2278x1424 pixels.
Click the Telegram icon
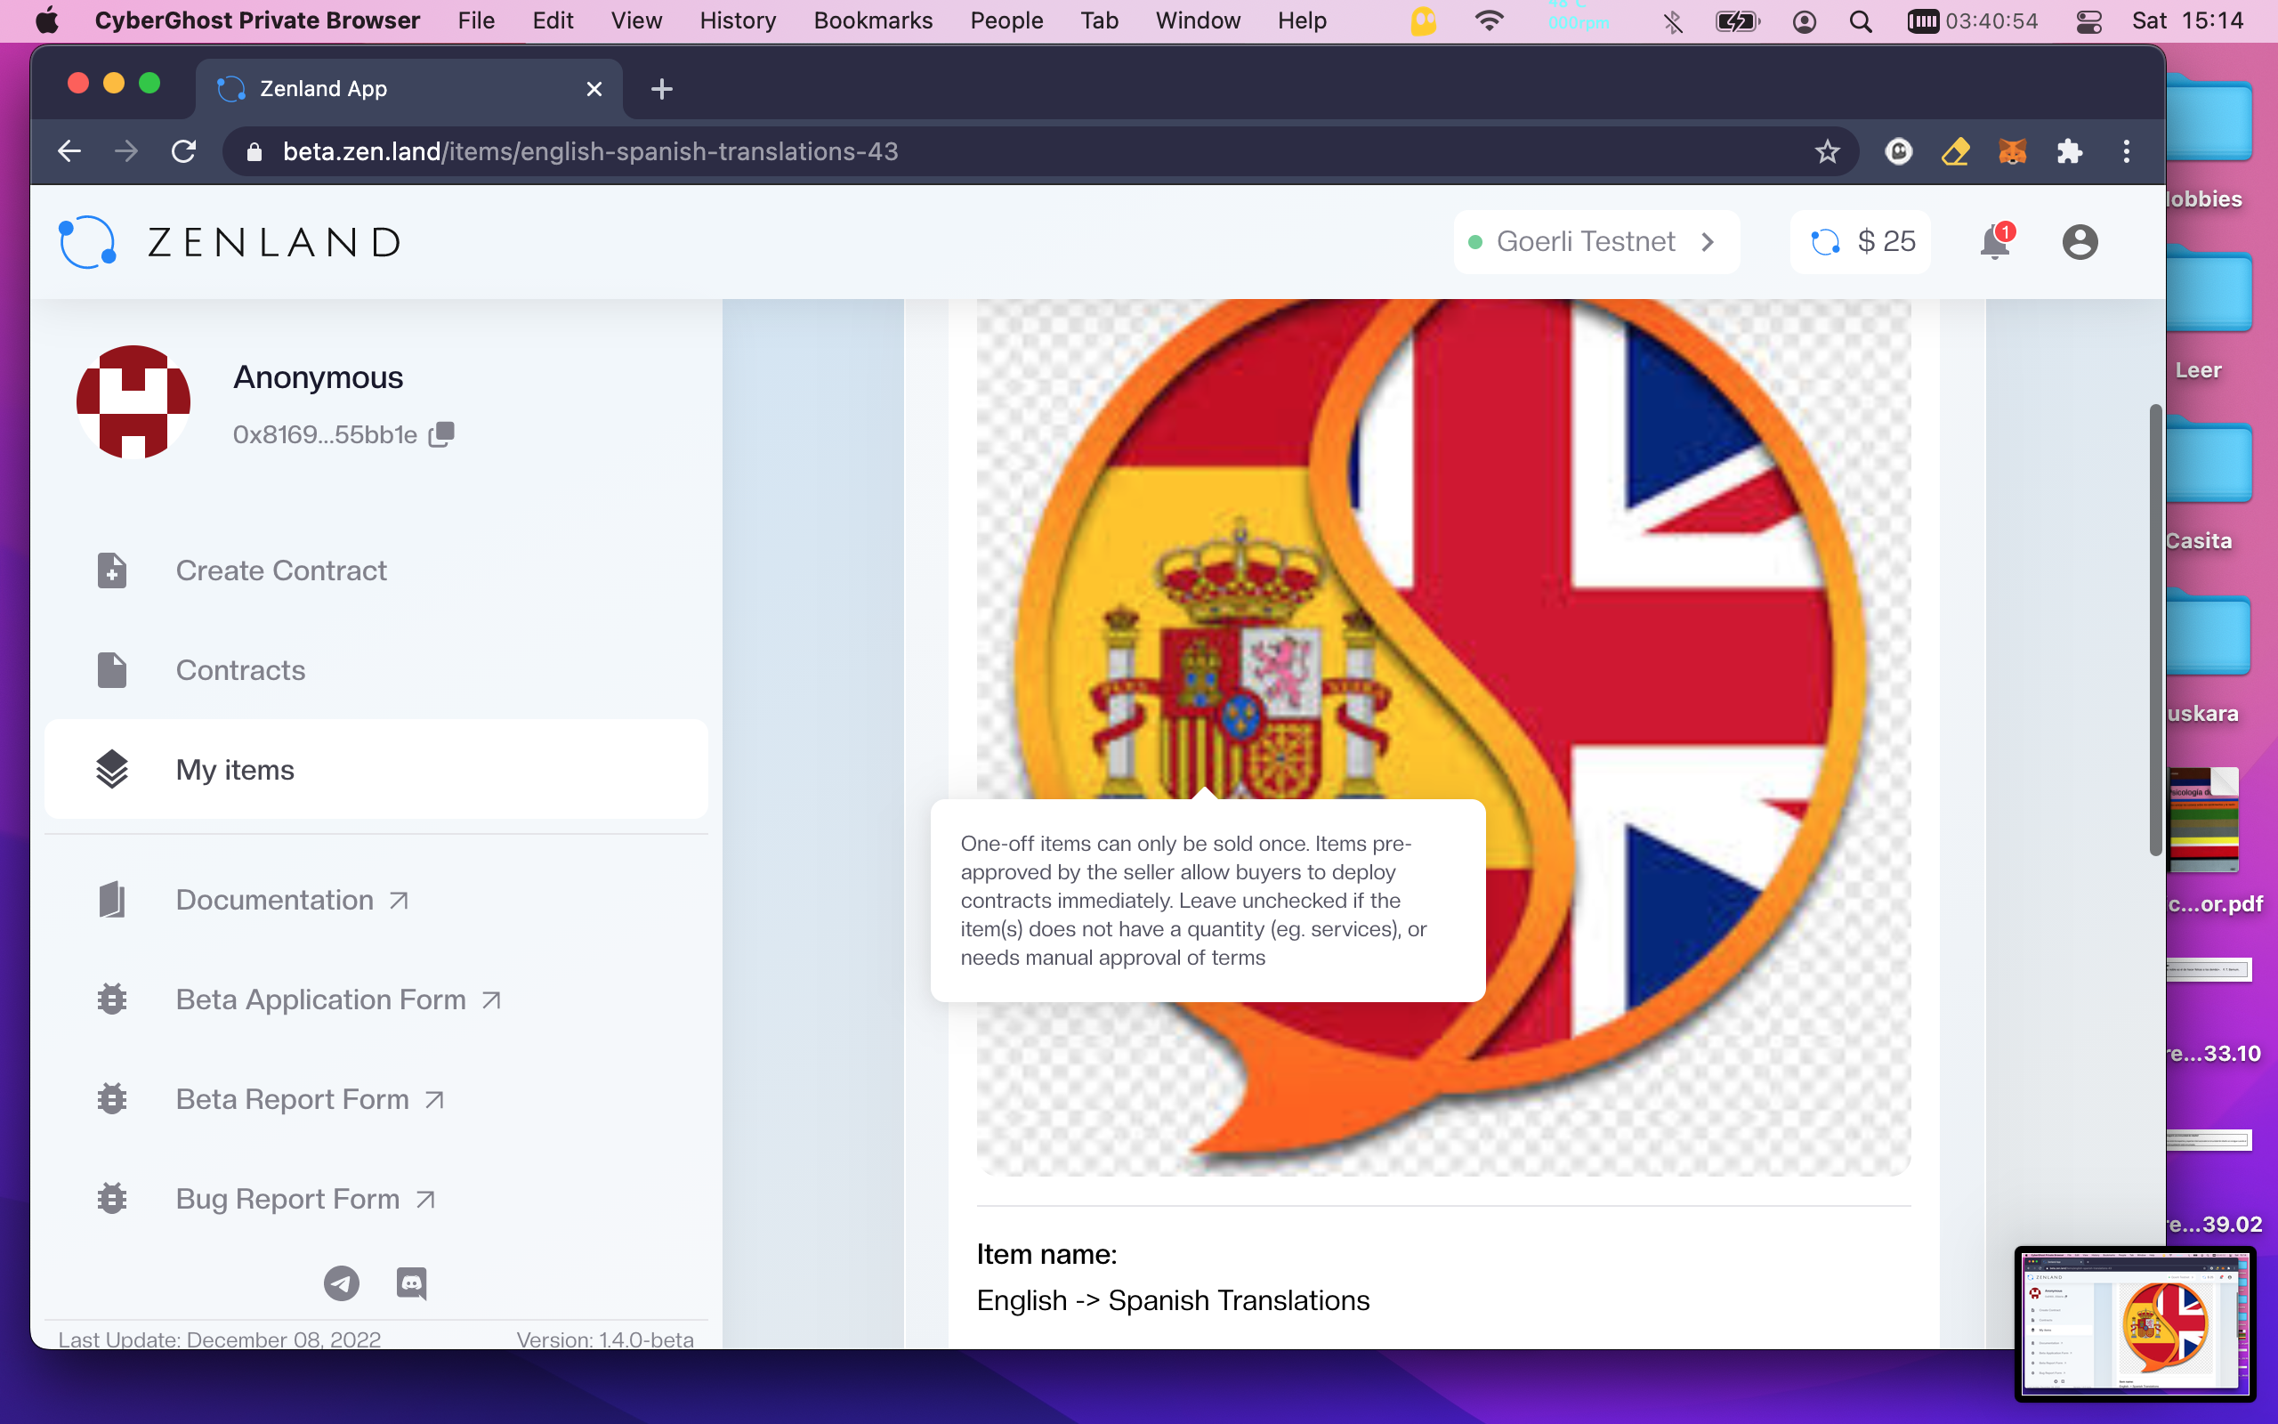click(341, 1282)
